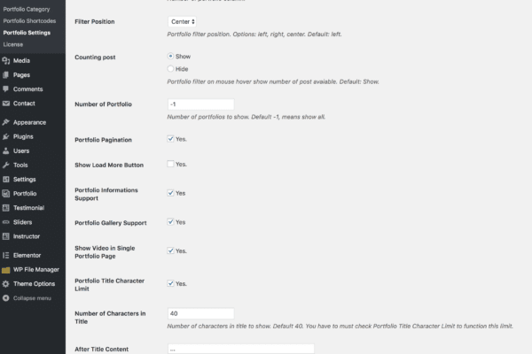The height and width of the screenshot is (354, 532).
Task: Go to Appearance in sidebar
Action: coord(29,122)
